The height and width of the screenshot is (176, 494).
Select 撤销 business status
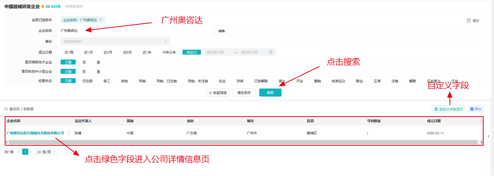317,81
